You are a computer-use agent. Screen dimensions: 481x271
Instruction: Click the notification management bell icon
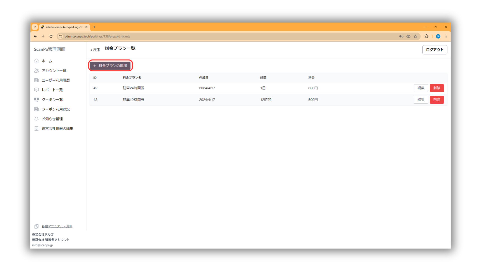37,119
